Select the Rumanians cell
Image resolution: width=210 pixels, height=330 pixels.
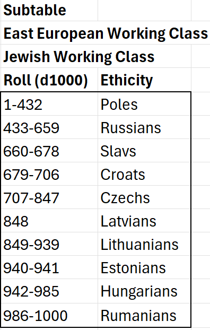click(x=144, y=315)
